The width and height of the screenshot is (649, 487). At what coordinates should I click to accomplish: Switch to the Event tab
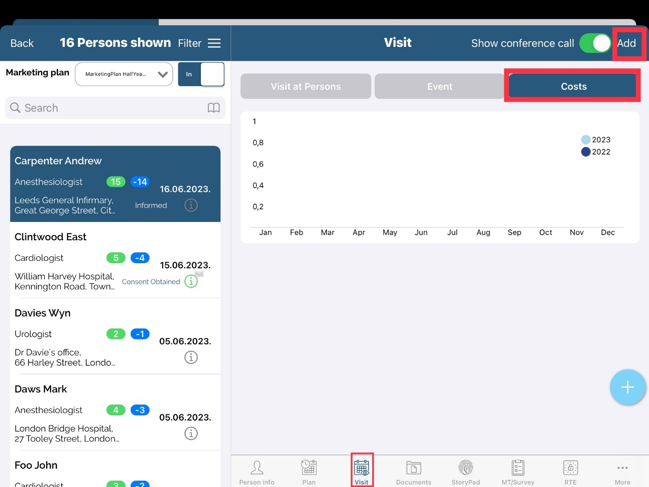tap(439, 87)
